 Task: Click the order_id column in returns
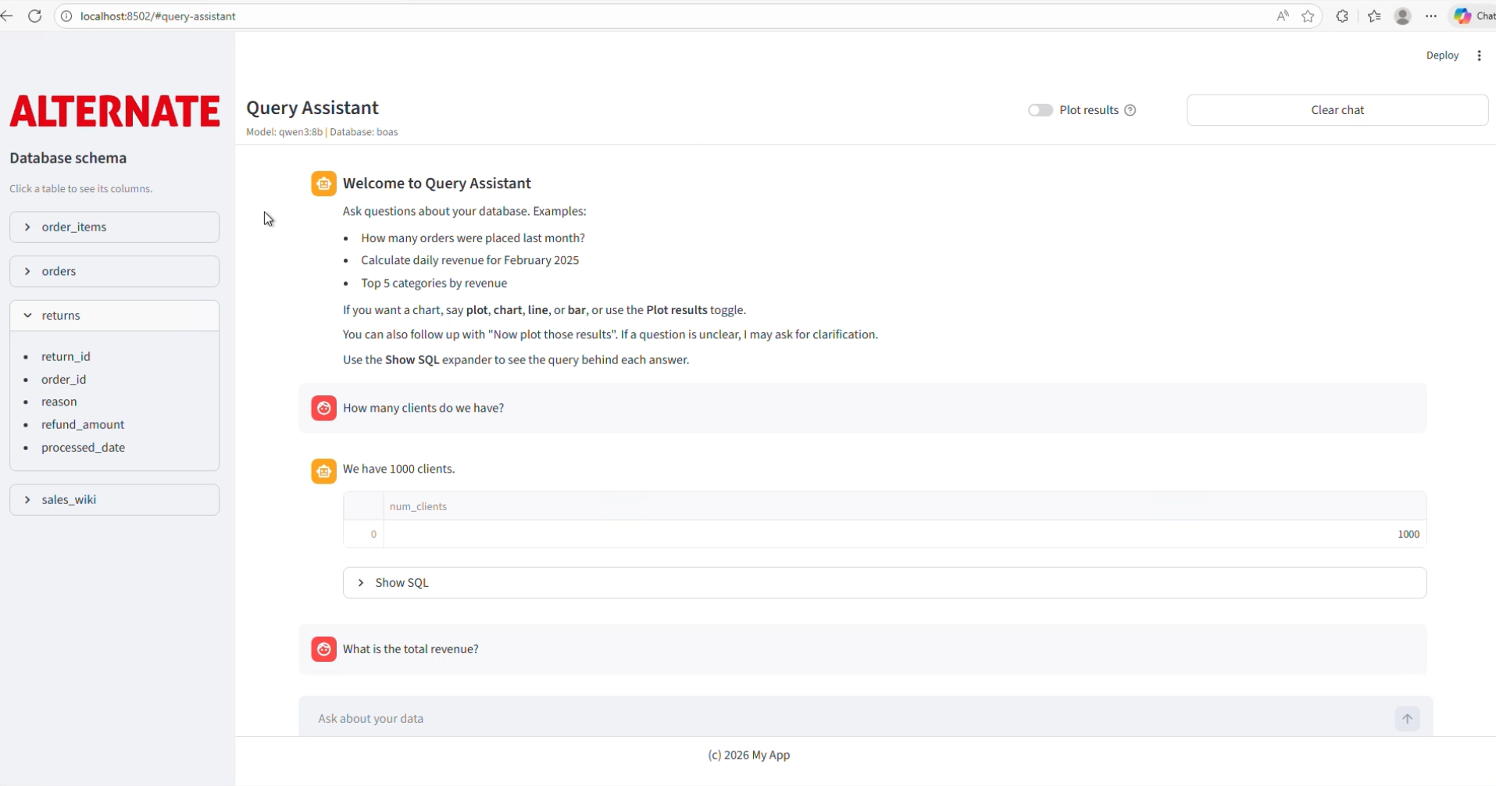(63, 379)
